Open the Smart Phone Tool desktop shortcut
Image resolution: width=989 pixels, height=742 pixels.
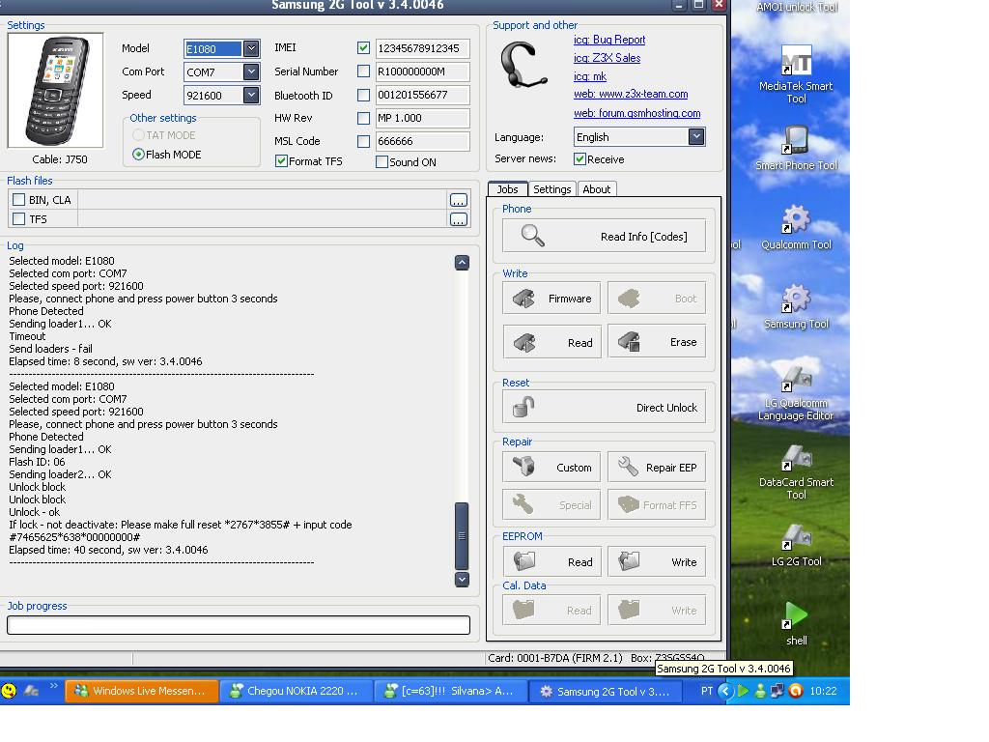[796, 148]
